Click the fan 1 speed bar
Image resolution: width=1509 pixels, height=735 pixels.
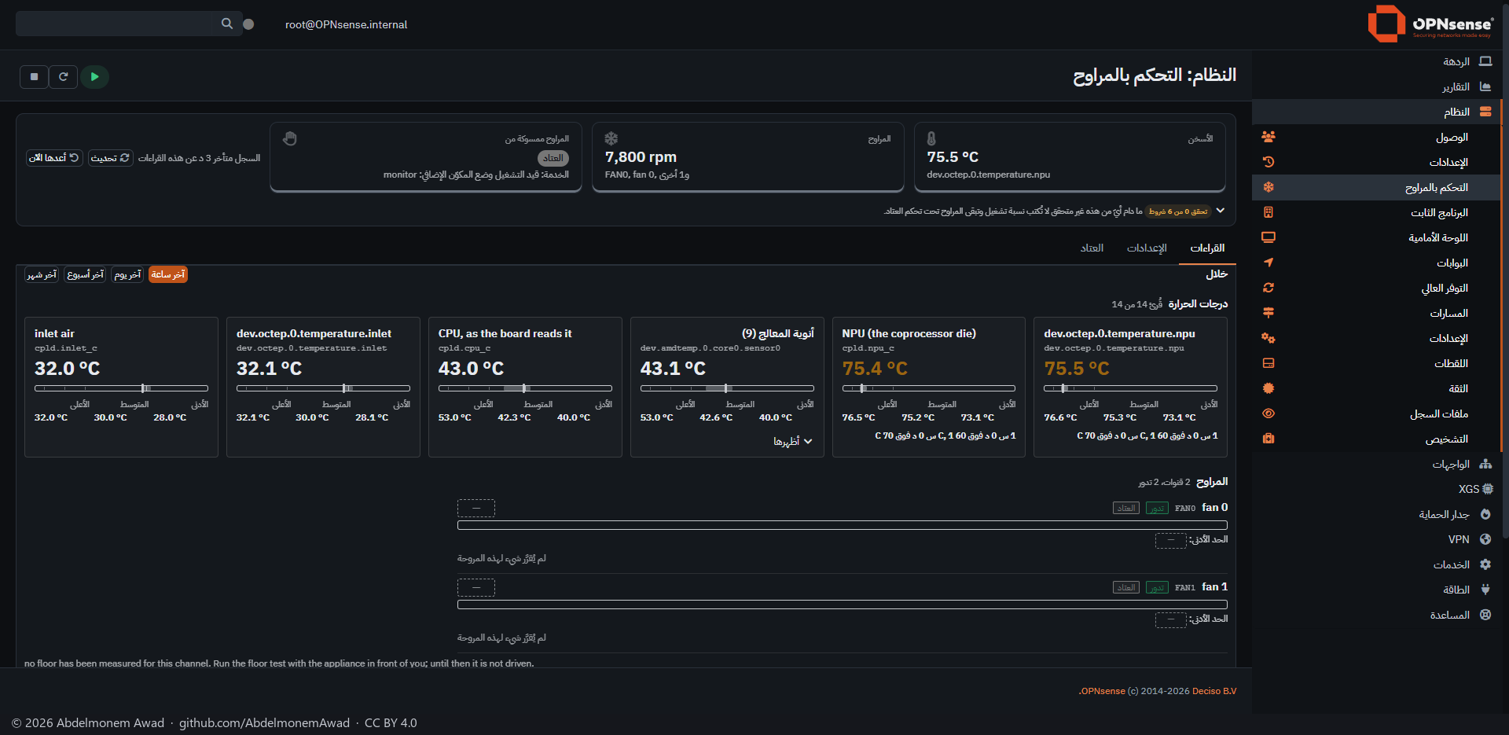(842, 605)
